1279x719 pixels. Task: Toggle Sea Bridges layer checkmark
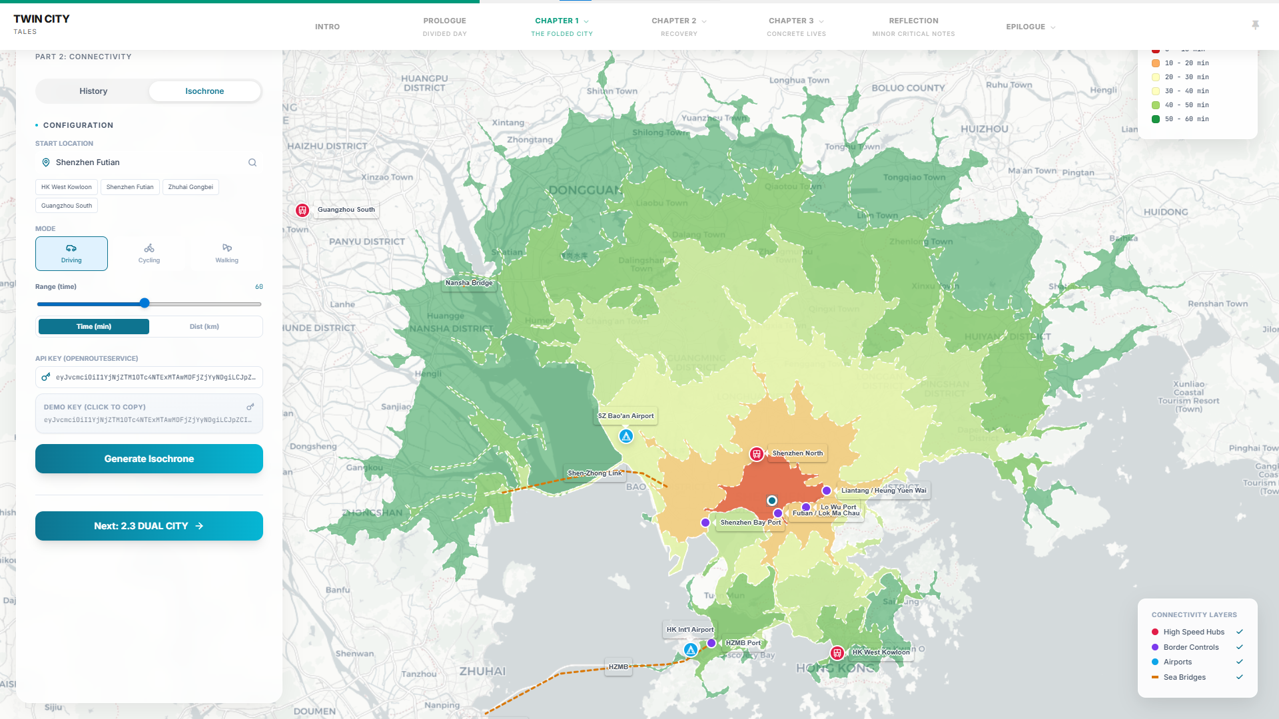(x=1240, y=677)
